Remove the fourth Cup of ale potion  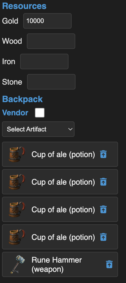[x=103, y=237]
